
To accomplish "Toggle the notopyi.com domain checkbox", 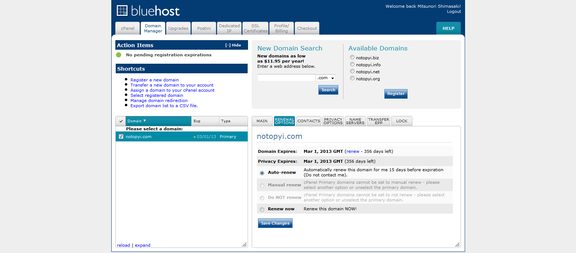I will 121,137.
